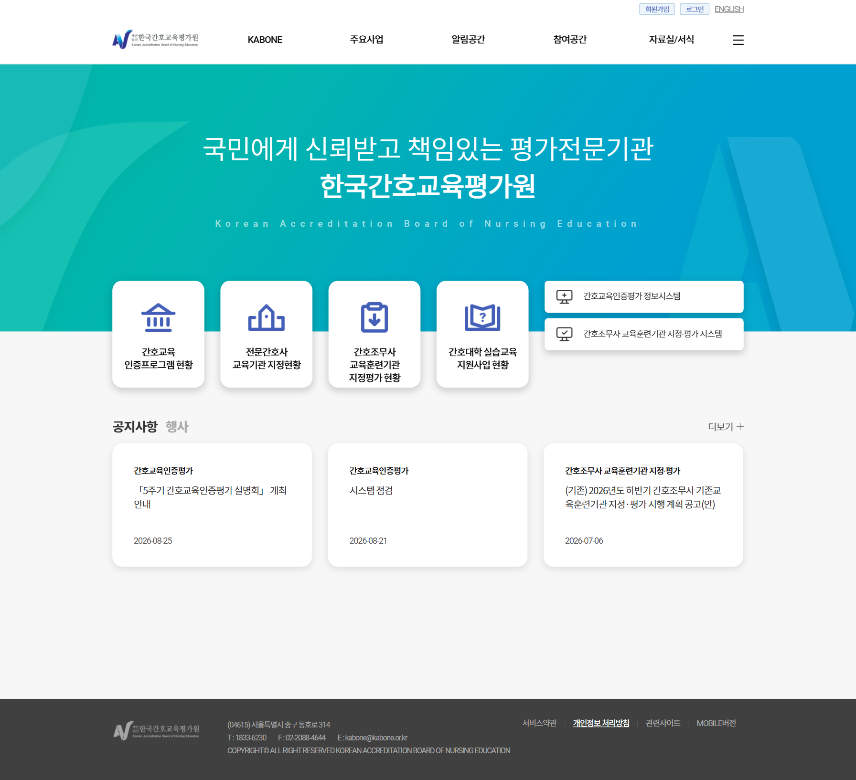This screenshot has width=856, height=780.
Task: Click the monitor check icon beside 간호조무사 지정·평가 시스템
Action: tap(564, 334)
